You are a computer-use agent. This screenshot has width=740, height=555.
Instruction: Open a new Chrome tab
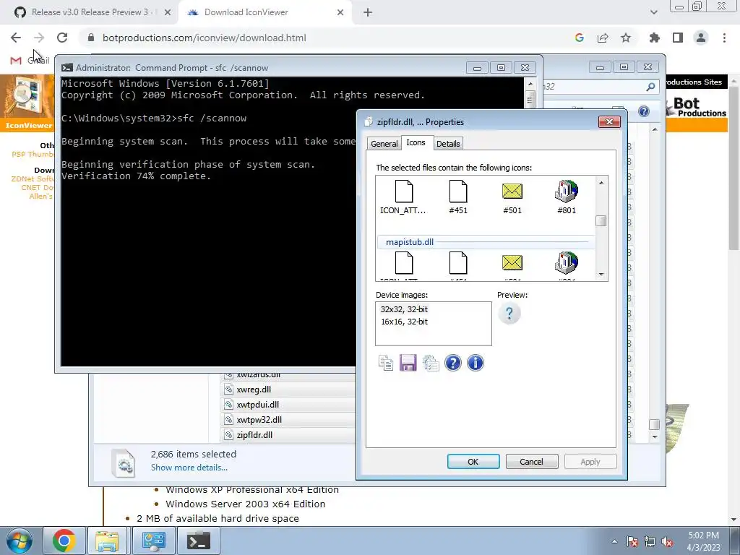point(368,13)
